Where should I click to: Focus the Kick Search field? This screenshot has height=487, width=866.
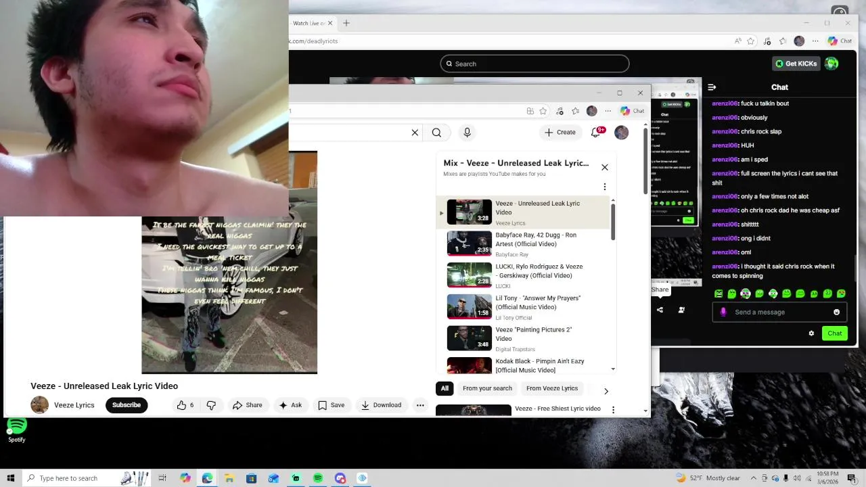point(534,64)
